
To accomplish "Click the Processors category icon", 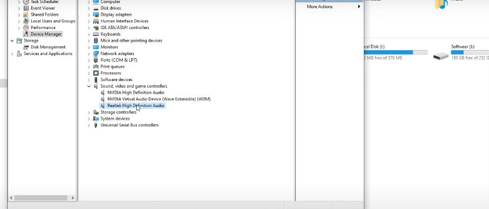I will tap(96, 73).
